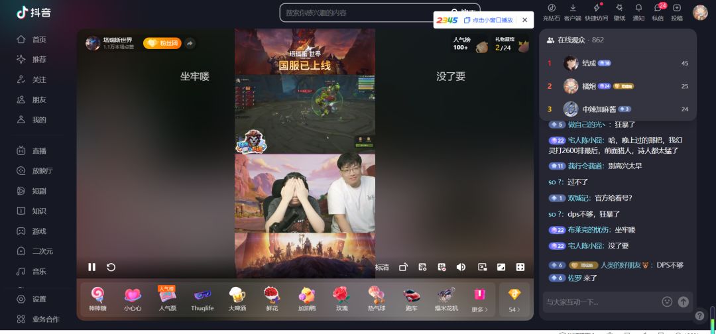Open 放映厅 theater in the sidebar
The width and height of the screenshot is (716, 334).
click(34, 171)
